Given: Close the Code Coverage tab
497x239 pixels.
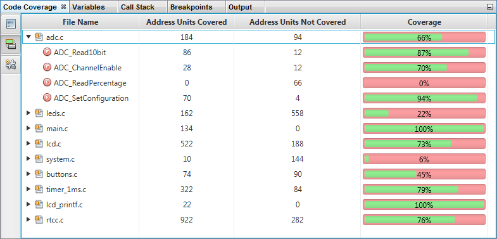Looking at the screenshot, I should coord(63,7).
